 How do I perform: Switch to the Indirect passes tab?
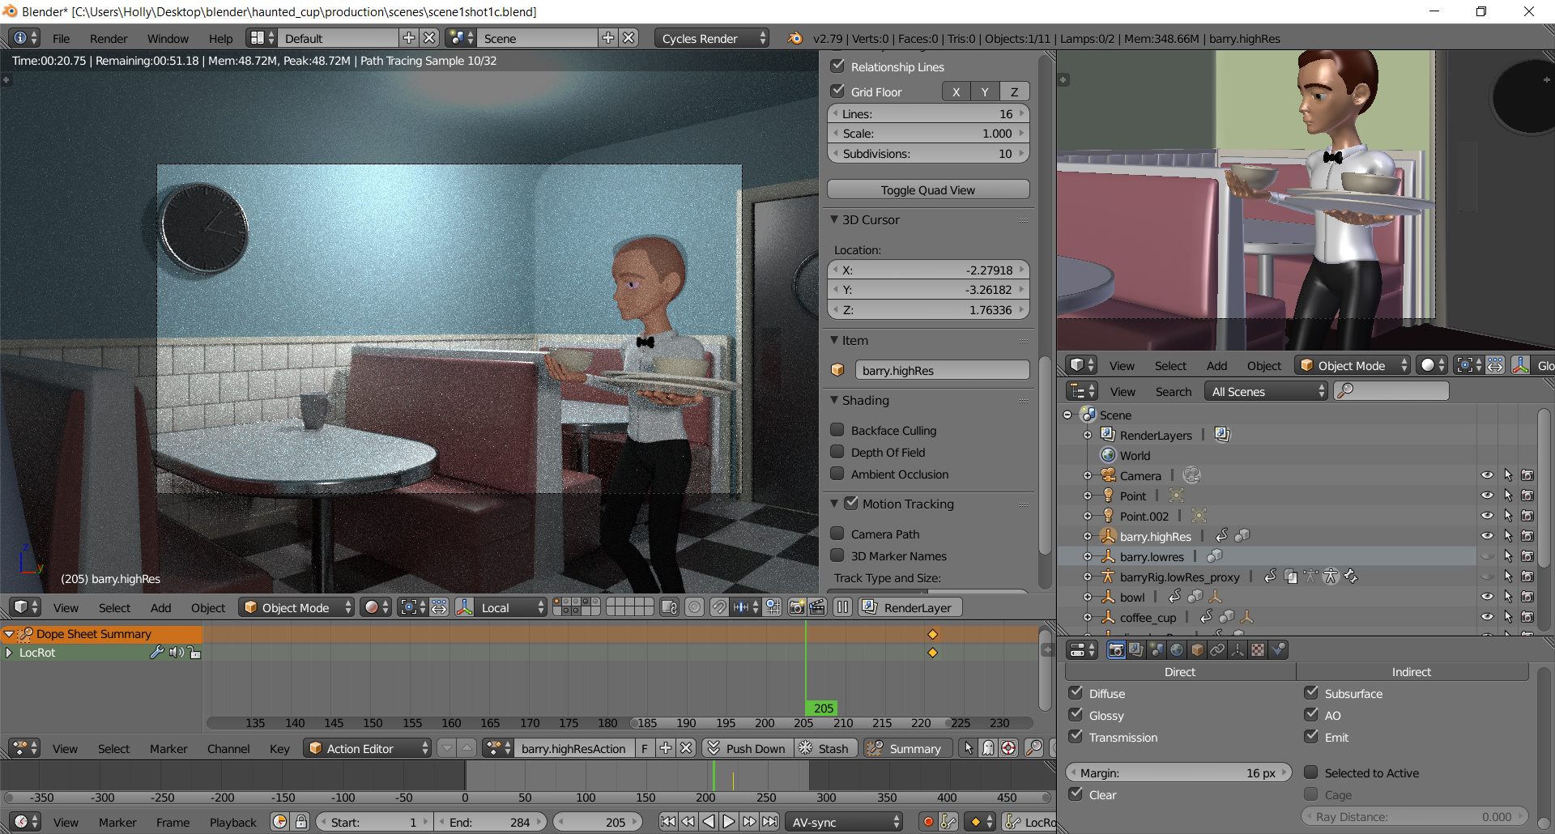click(1412, 671)
